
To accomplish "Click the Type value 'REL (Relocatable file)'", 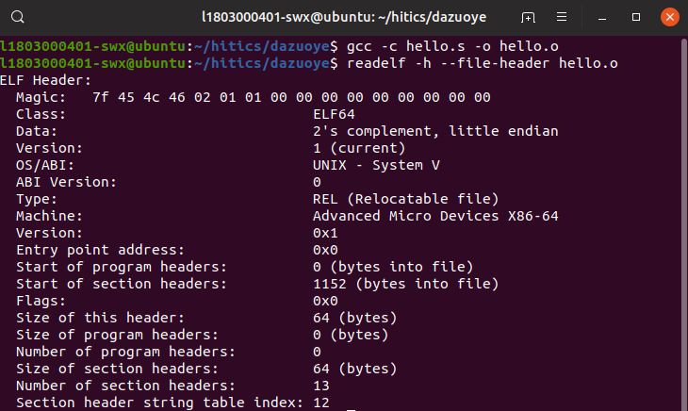I will tap(406, 199).
